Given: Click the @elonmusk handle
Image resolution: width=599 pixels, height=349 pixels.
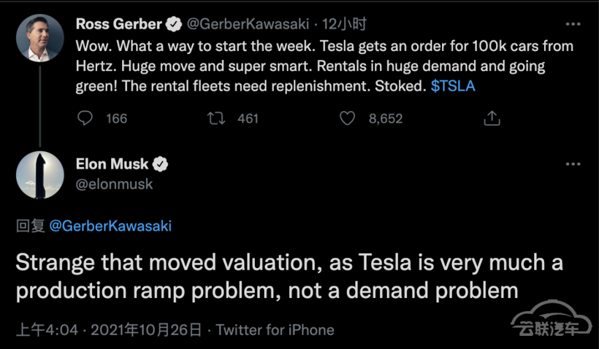Looking at the screenshot, I should [x=114, y=185].
